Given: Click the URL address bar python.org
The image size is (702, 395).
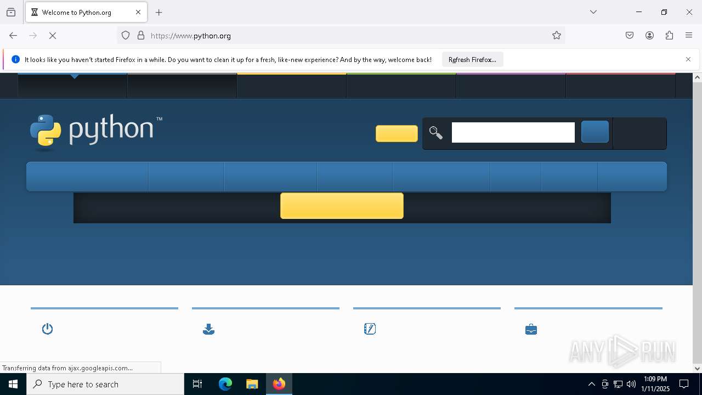Looking at the screenshot, I should [x=340, y=36].
